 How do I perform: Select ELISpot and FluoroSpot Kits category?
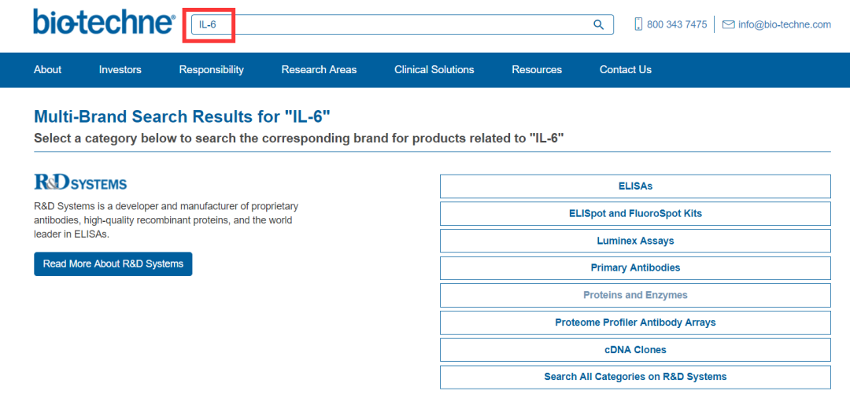tap(635, 214)
